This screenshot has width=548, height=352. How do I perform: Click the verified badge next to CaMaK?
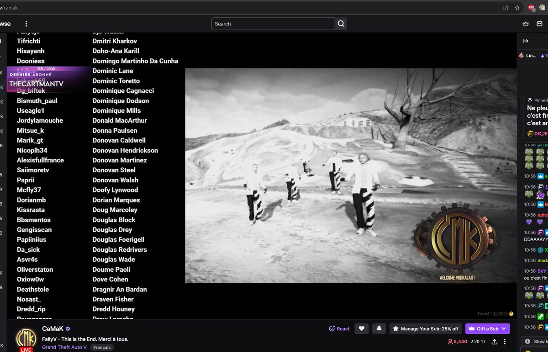click(68, 329)
